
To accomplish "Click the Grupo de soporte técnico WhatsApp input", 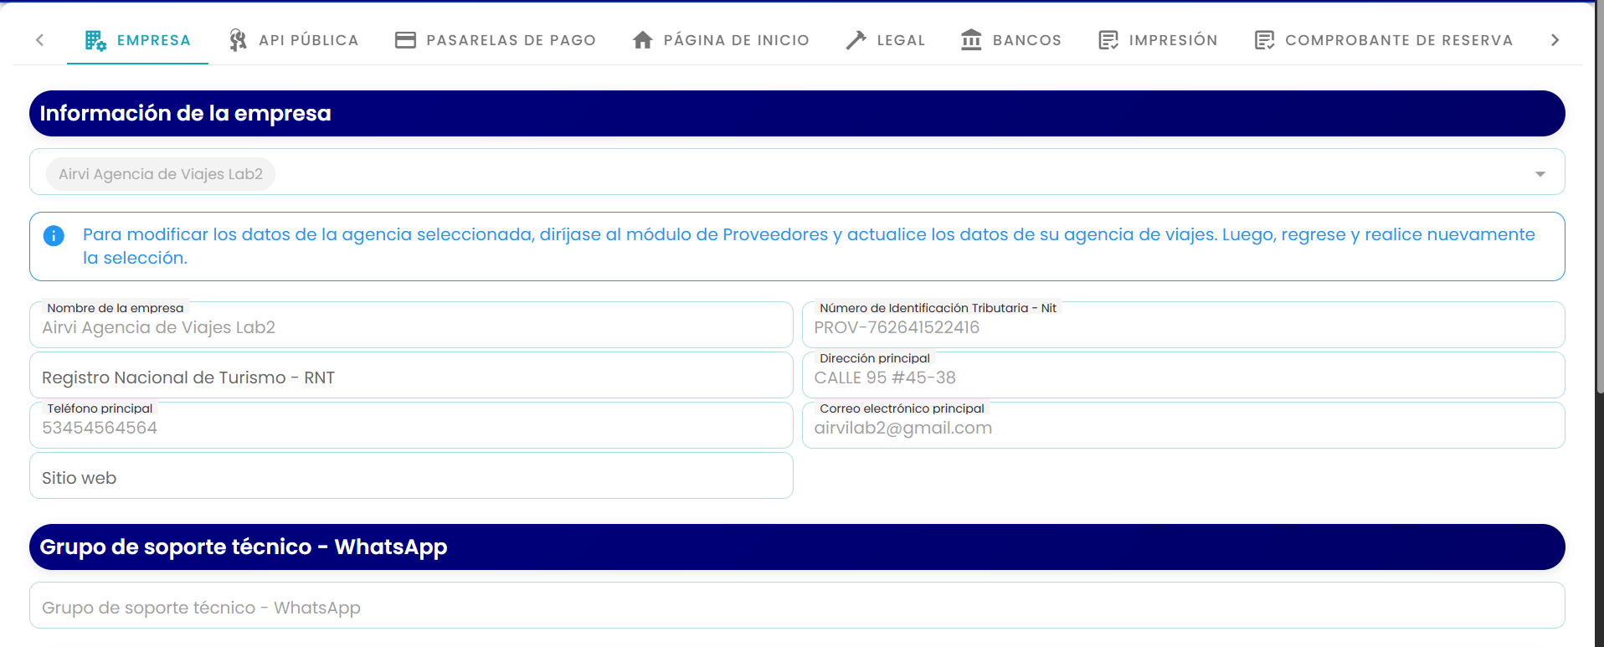I will coord(797,605).
